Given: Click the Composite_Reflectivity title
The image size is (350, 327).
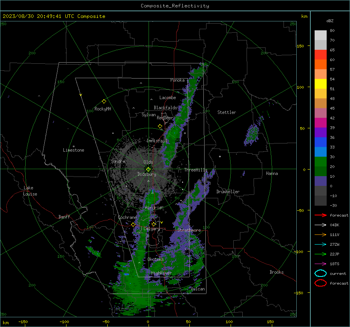Looking at the screenshot, I should 175,6.
